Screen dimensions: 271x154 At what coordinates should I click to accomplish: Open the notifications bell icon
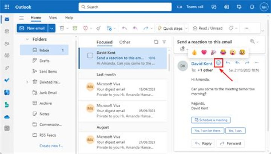252,7
